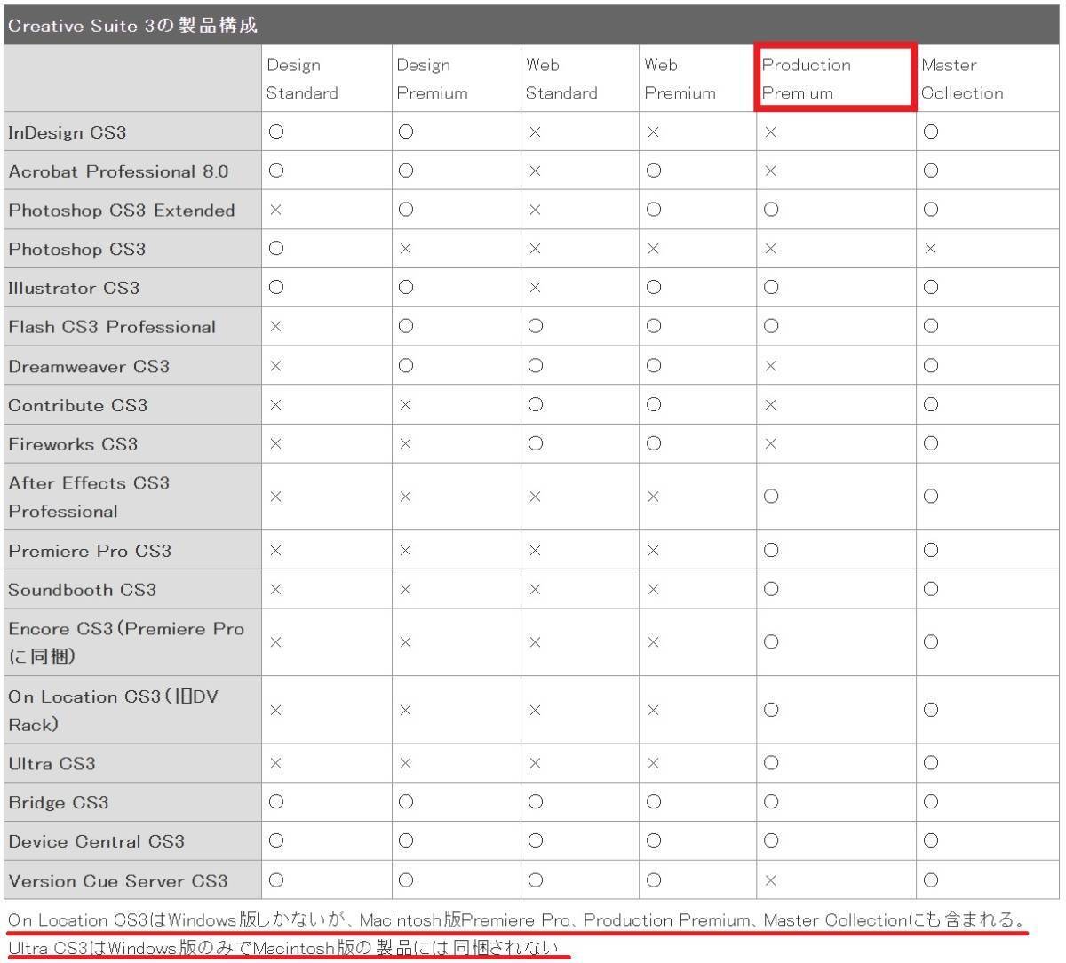The width and height of the screenshot is (1066, 963).
Task: Click the 'Contribute CS3' row label
Action: [78, 405]
